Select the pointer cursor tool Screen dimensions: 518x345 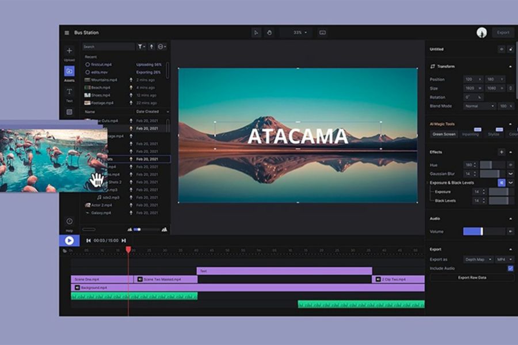[x=256, y=33]
